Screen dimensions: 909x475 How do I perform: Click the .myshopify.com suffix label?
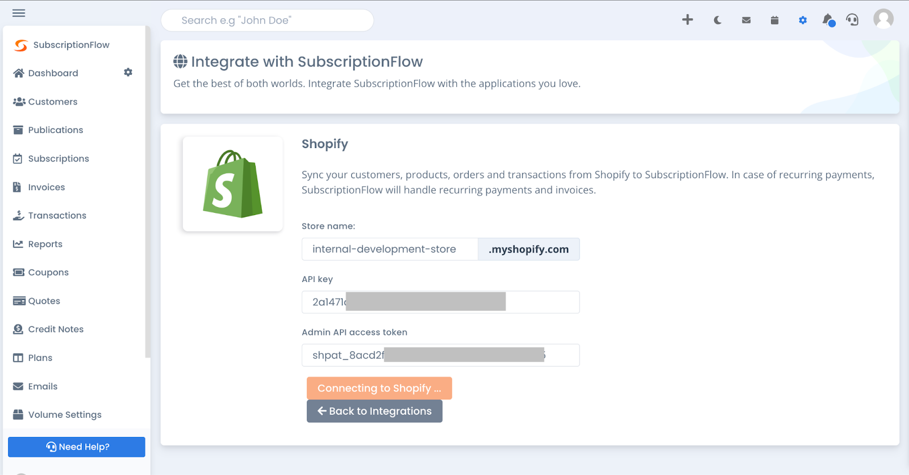[529, 249]
